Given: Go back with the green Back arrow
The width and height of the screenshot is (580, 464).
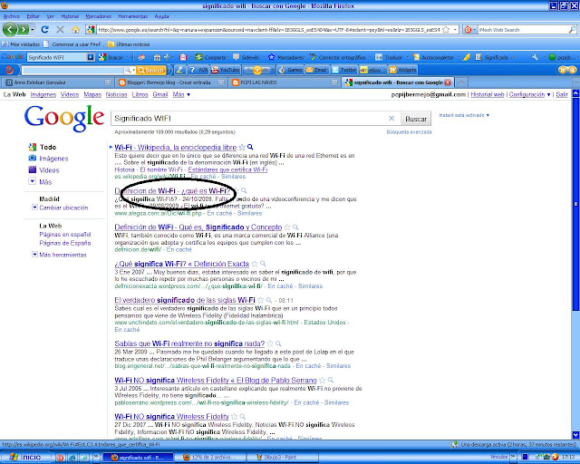Looking at the screenshot, I should pyautogui.click(x=10, y=29).
